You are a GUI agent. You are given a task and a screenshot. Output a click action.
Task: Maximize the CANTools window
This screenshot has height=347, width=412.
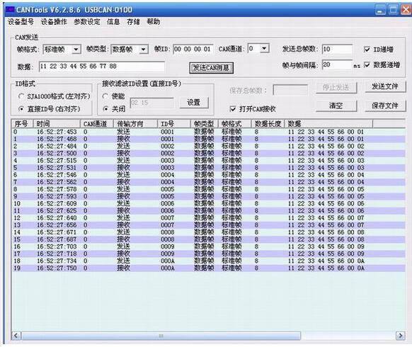[394, 10]
